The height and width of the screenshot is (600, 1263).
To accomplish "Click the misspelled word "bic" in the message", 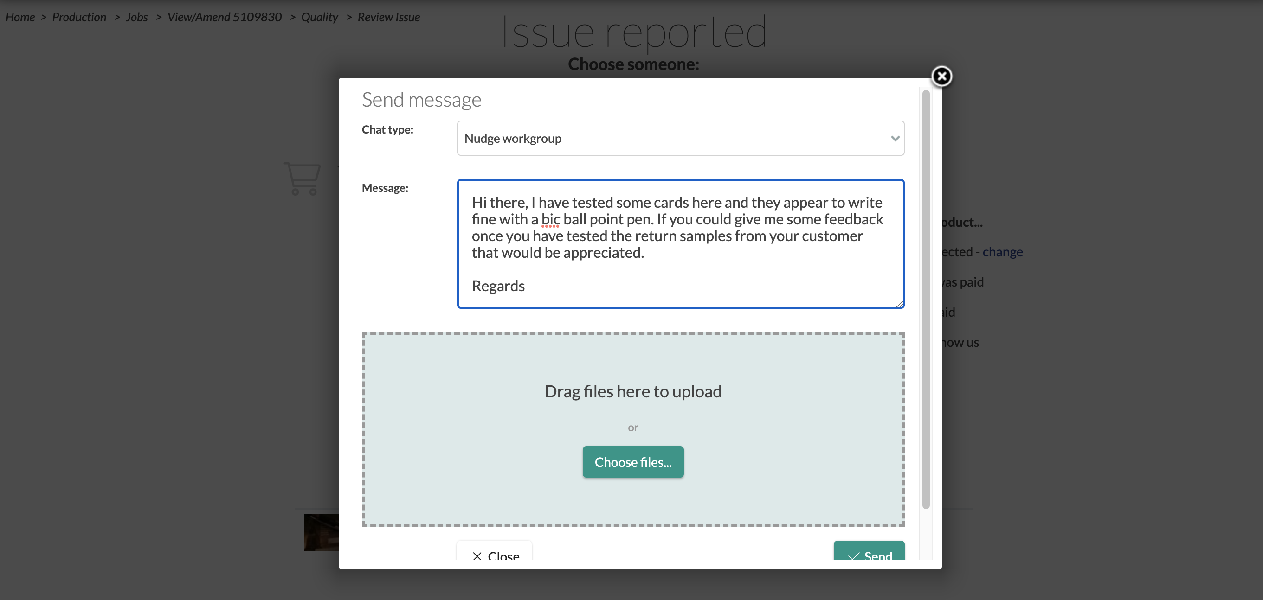I will [550, 219].
